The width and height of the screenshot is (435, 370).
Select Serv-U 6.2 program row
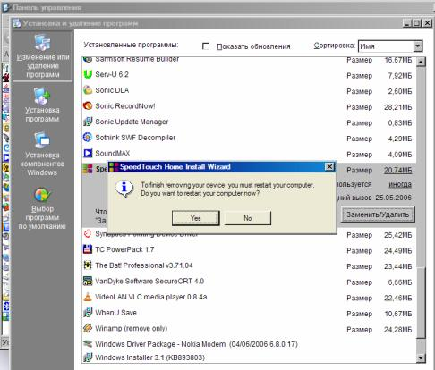[249, 74]
